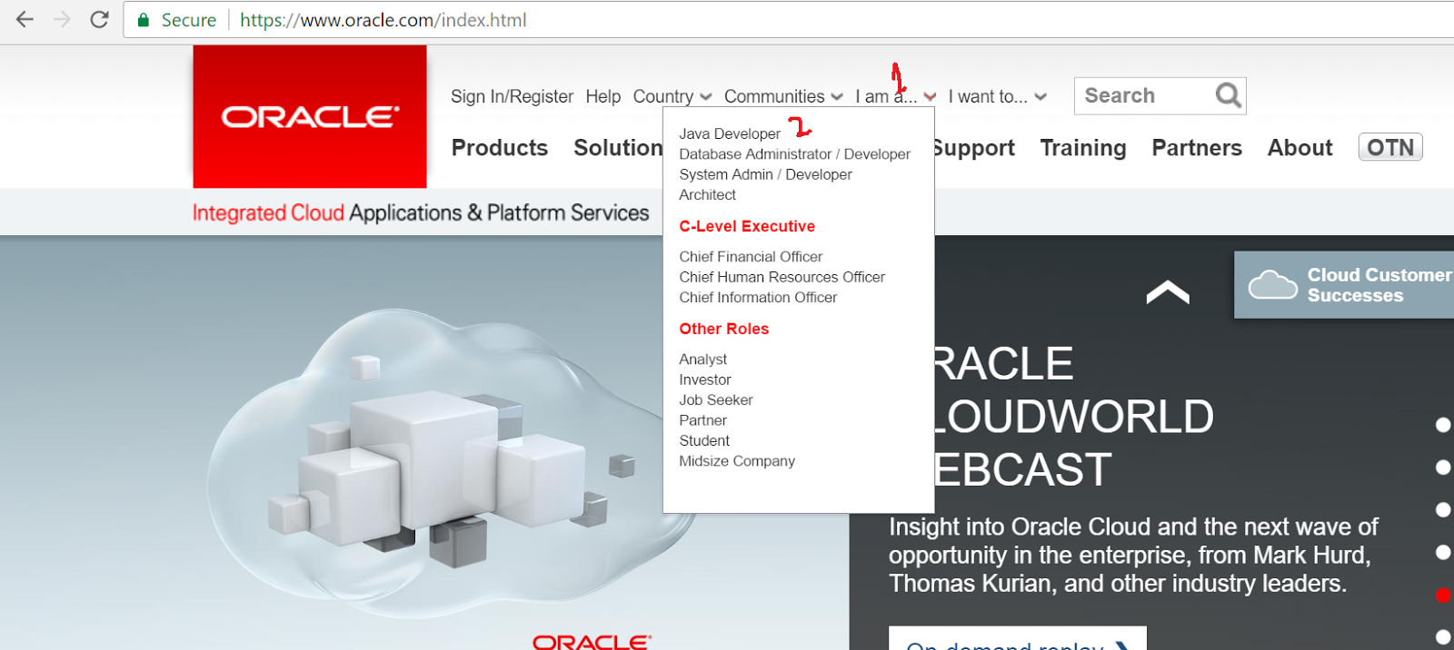Click the cloud icon in Successes panel
Screen dimensions: 1454x650
[x=1272, y=285]
